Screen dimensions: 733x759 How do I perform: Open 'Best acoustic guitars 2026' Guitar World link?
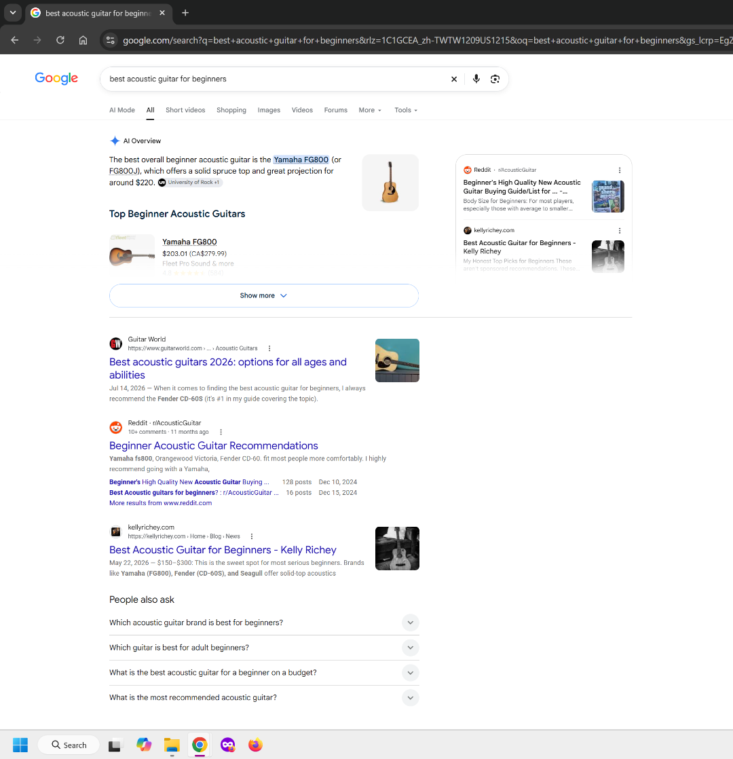tap(228, 369)
